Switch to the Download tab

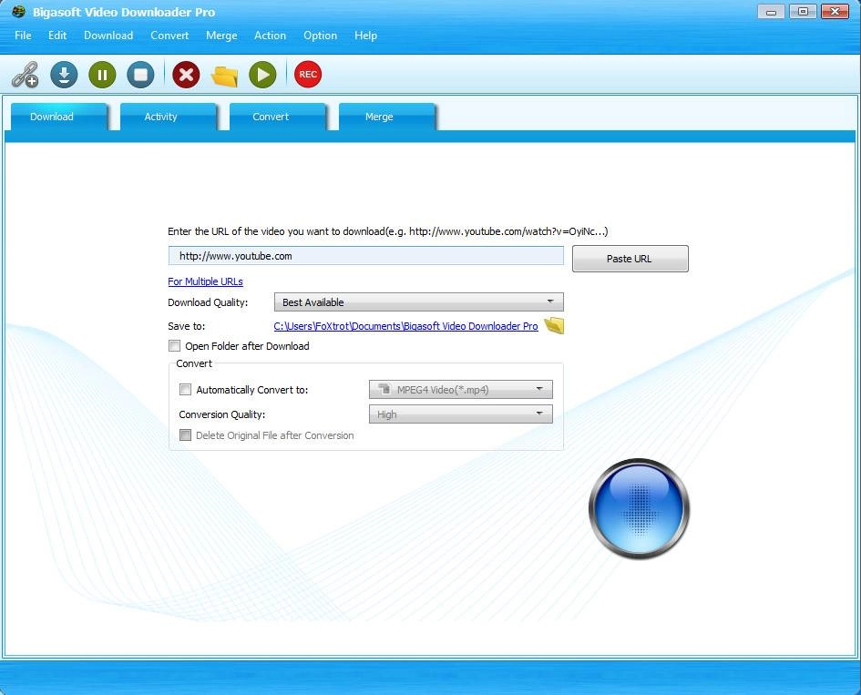click(58, 117)
